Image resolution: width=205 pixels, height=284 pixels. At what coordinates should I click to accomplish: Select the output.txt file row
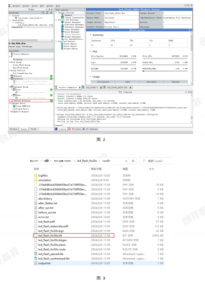(x=99, y=263)
